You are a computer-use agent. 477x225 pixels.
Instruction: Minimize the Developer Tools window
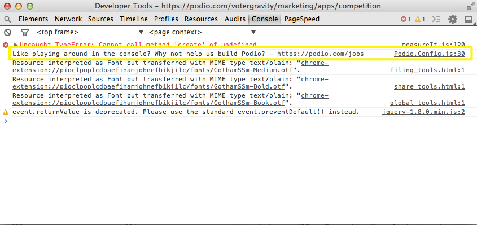19,6
